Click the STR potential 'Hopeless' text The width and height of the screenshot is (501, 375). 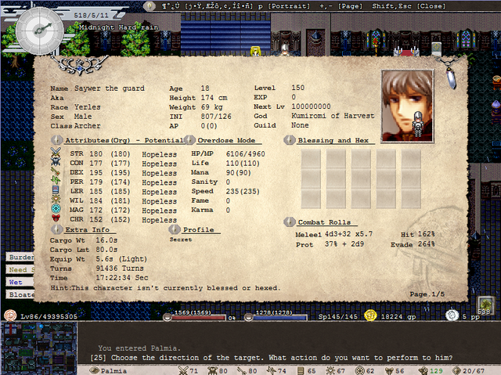pyautogui.click(x=159, y=154)
